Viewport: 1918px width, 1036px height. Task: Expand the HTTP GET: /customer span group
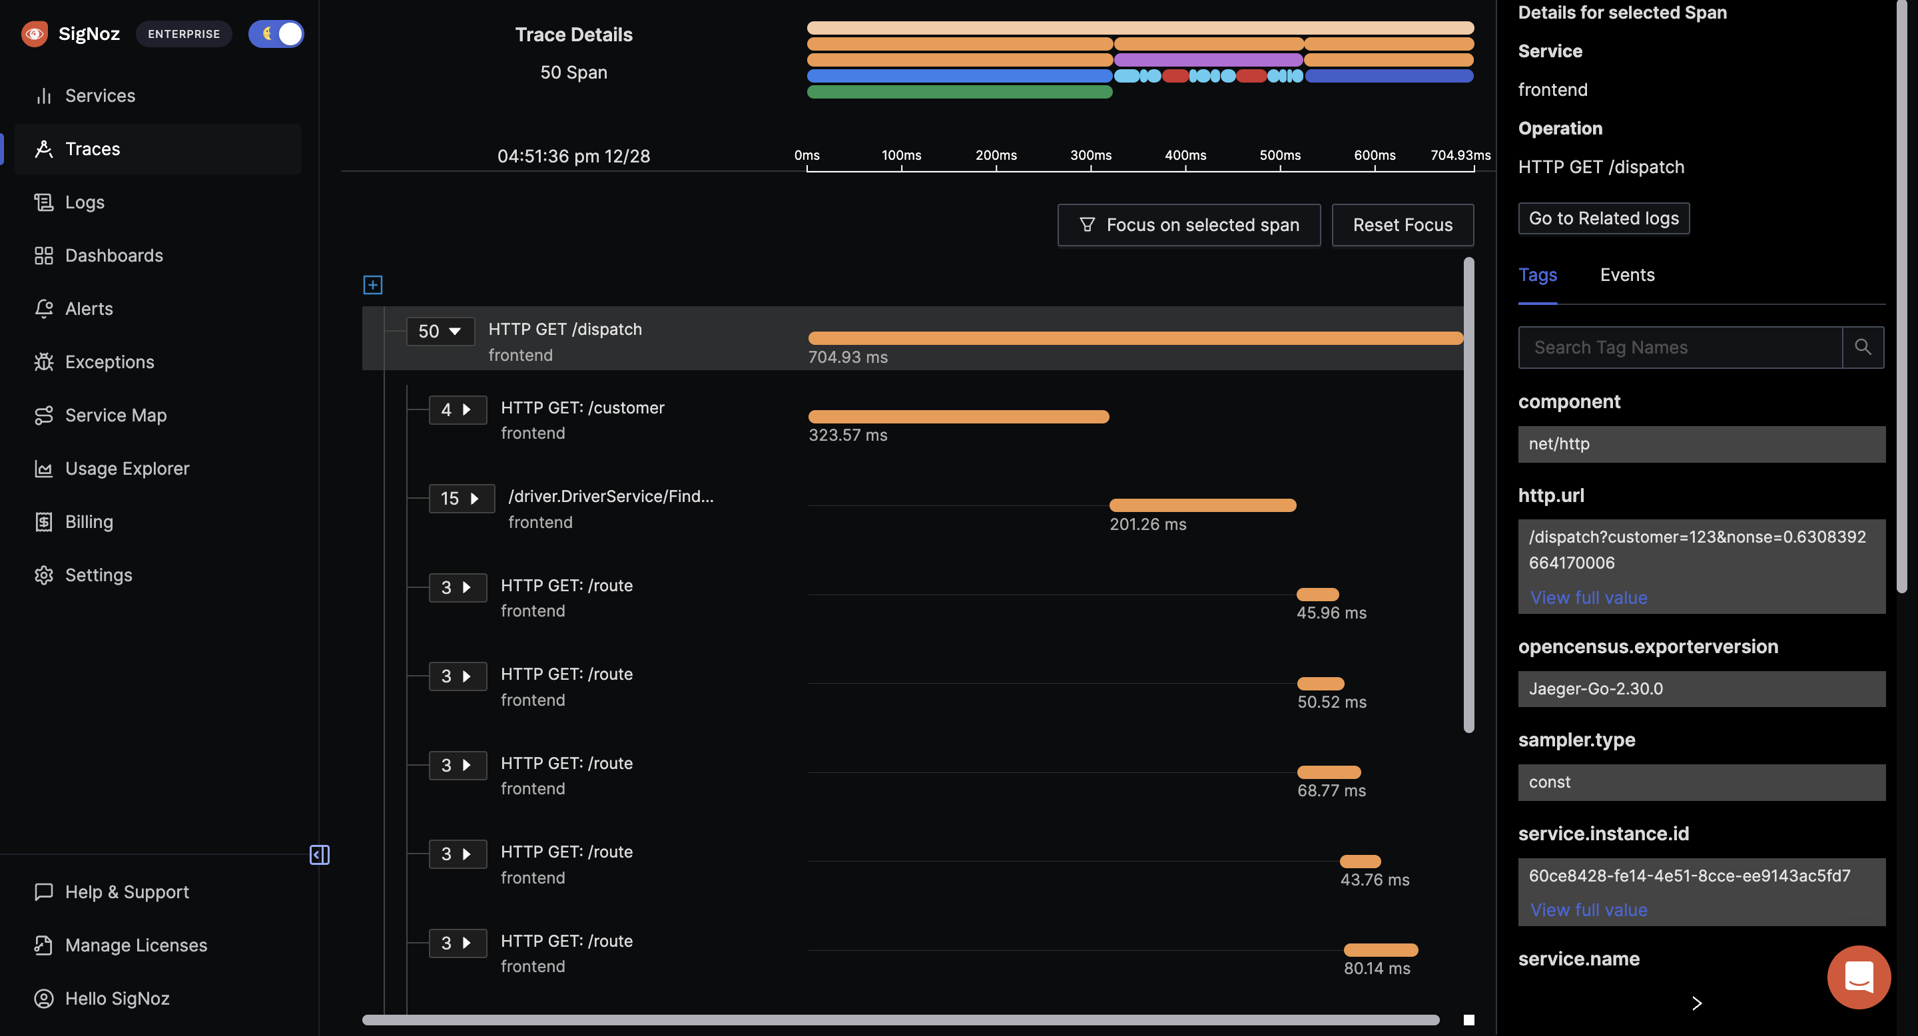457,409
